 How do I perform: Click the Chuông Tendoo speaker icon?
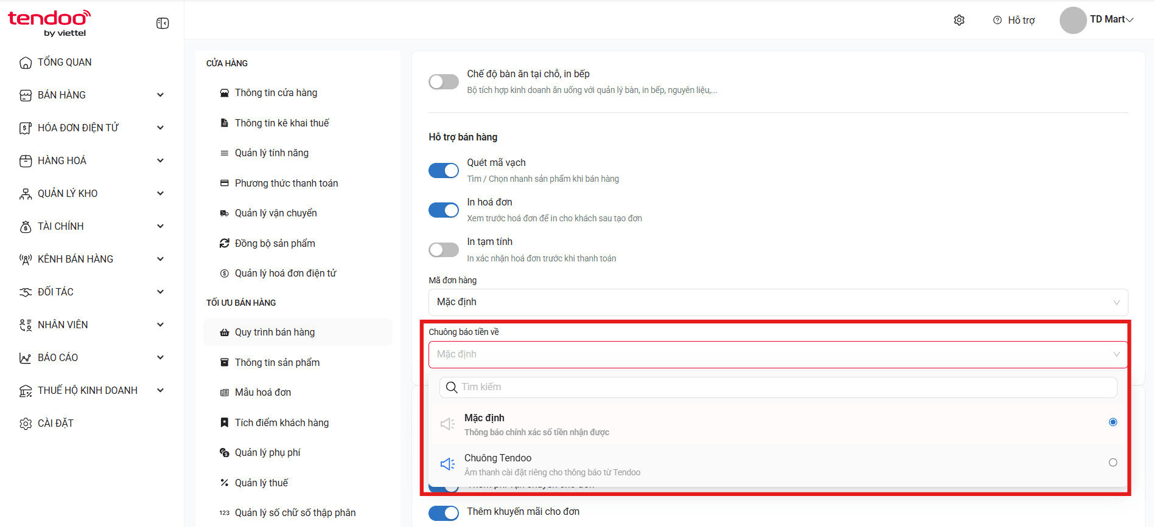tap(447, 464)
